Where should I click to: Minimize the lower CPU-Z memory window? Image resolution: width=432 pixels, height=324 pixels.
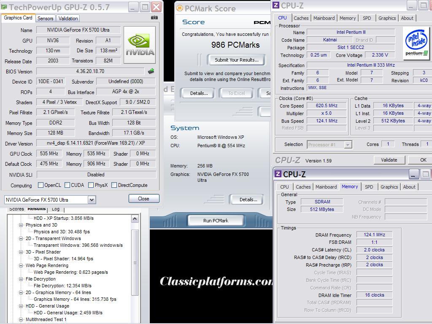click(413, 174)
